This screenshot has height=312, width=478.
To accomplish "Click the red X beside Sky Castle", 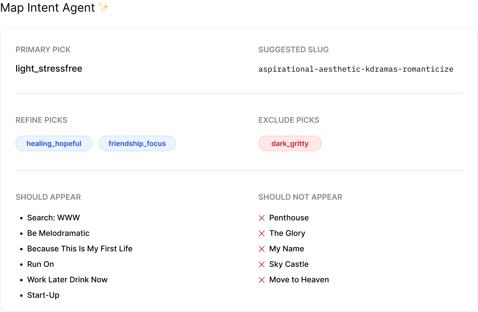I will click(262, 265).
